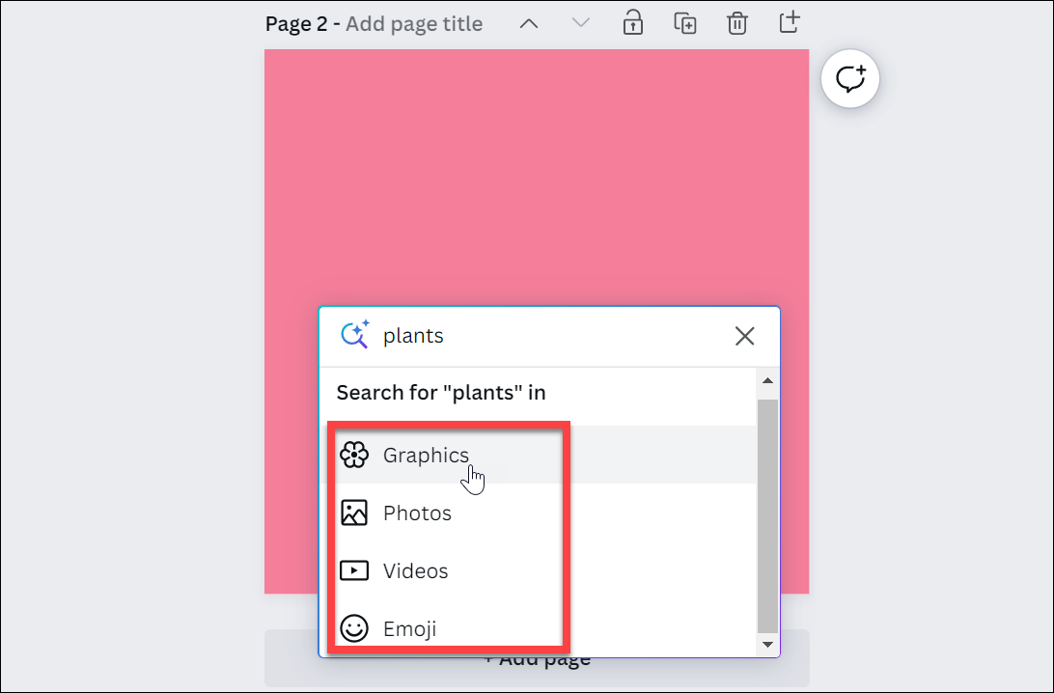Click the Photos picture icon

pyautogui.click(x=353, y=513)
